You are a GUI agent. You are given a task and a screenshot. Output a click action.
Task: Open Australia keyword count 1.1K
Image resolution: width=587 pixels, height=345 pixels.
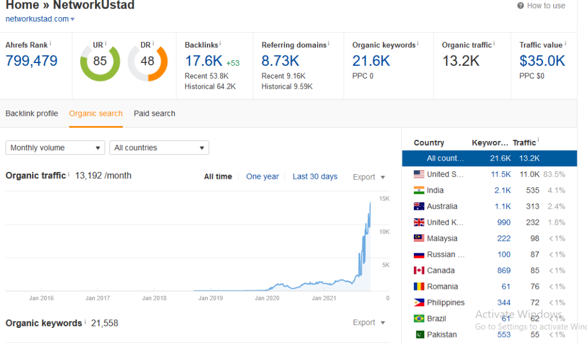[503, 206]
